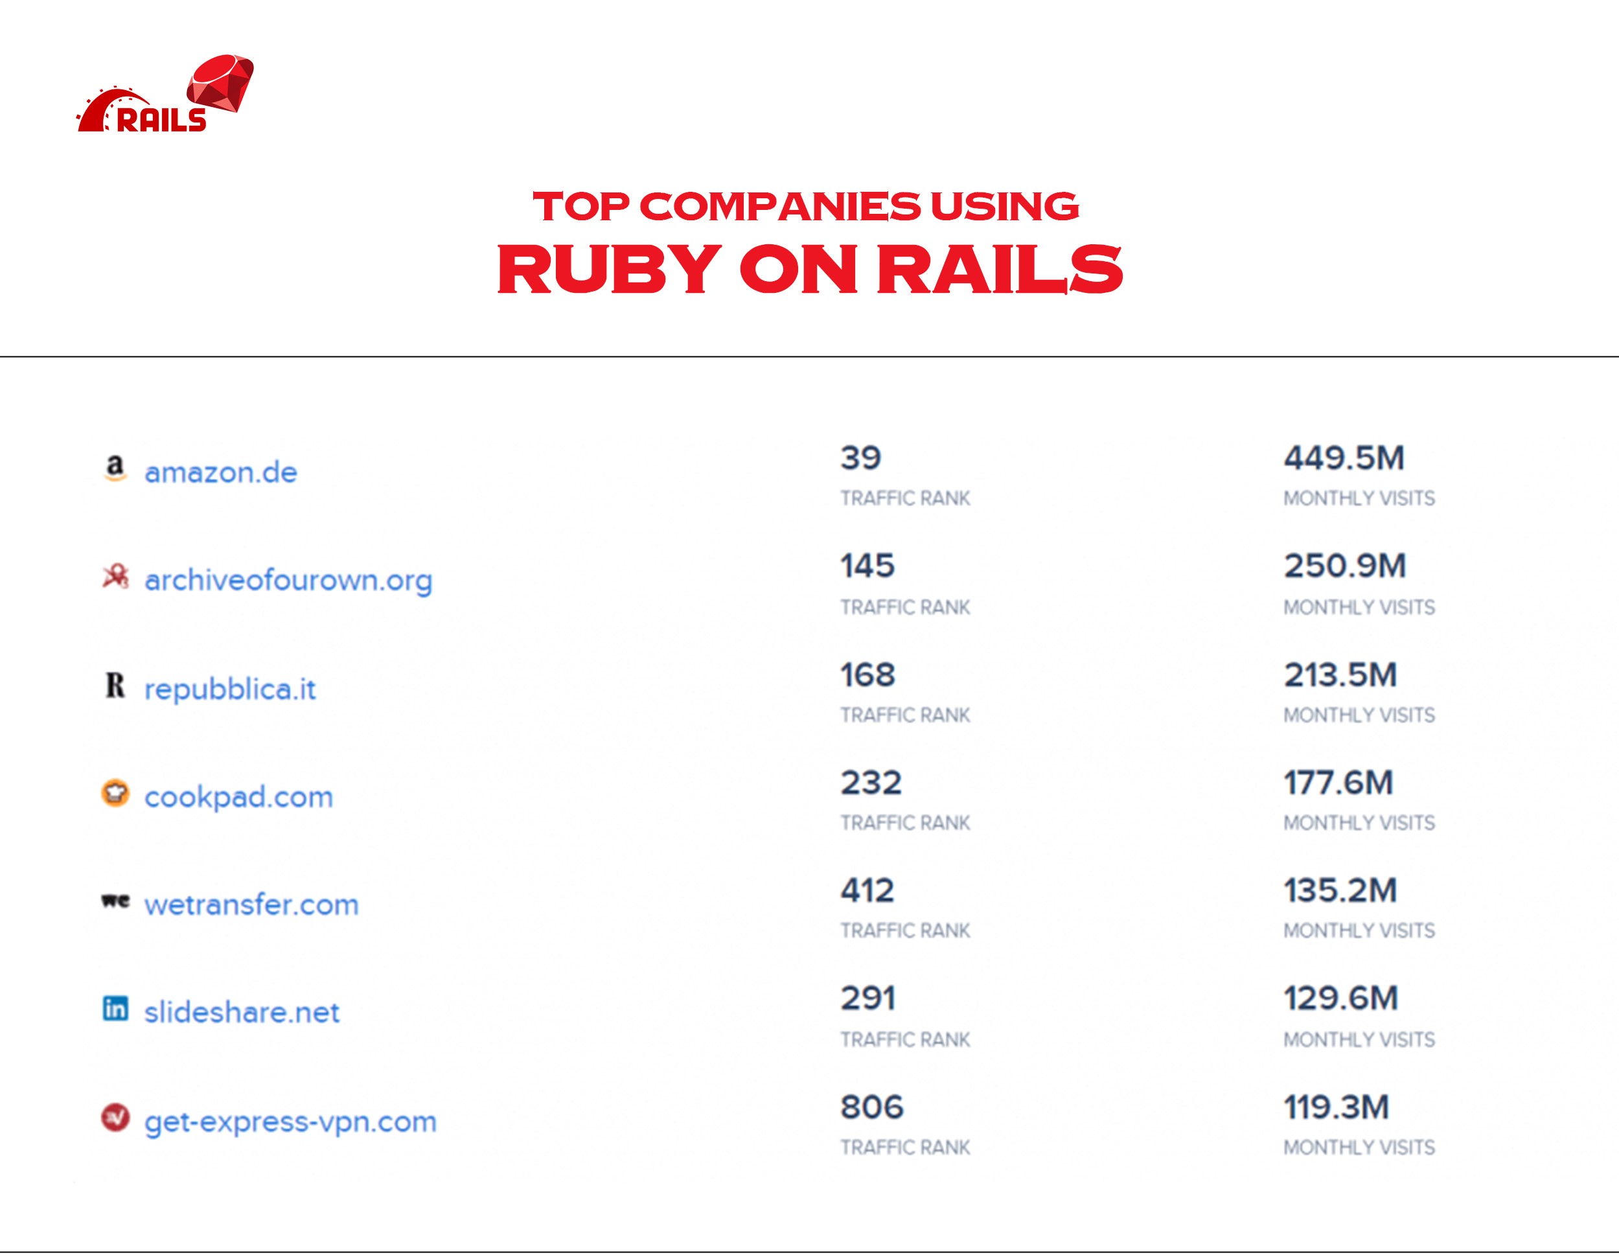Click the WeTransfer 'we' favicon

[x=115, y=901]
